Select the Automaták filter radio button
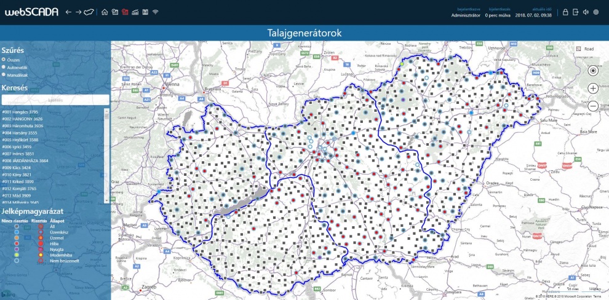 tap(4, 67)
